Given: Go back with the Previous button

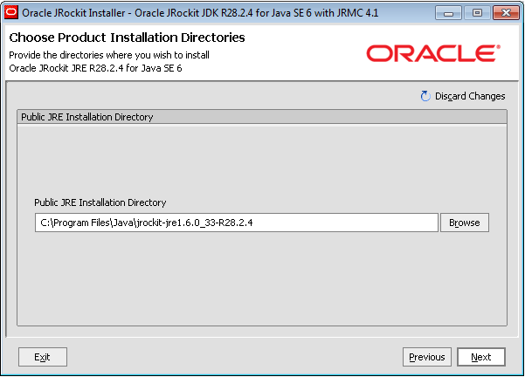Looking at the screenshot, I should [x=427, y=357].
